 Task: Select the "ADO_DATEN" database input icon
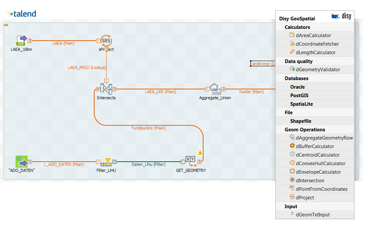[22, 162]
